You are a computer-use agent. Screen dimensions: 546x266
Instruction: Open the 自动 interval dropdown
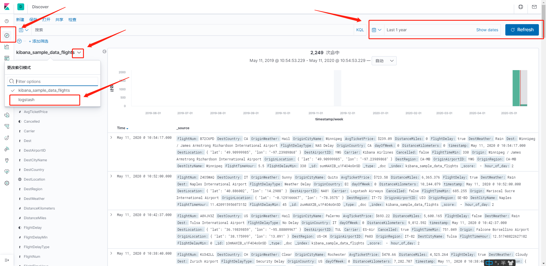coord(384,61)
